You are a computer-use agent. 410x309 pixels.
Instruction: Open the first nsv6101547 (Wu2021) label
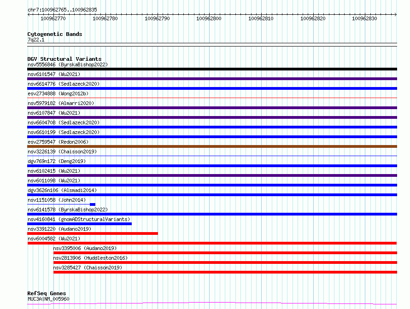point(54,74)
